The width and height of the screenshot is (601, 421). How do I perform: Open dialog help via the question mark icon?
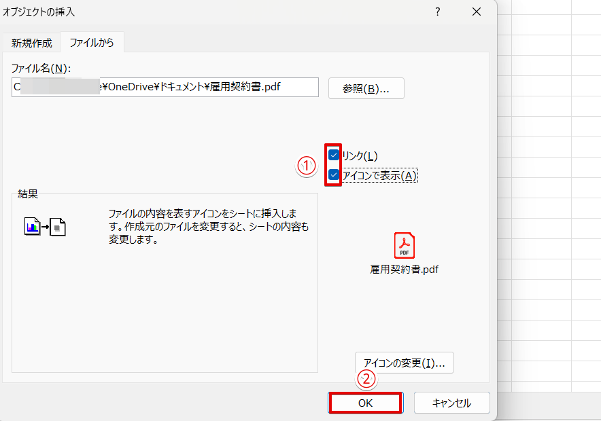[438, 12]
